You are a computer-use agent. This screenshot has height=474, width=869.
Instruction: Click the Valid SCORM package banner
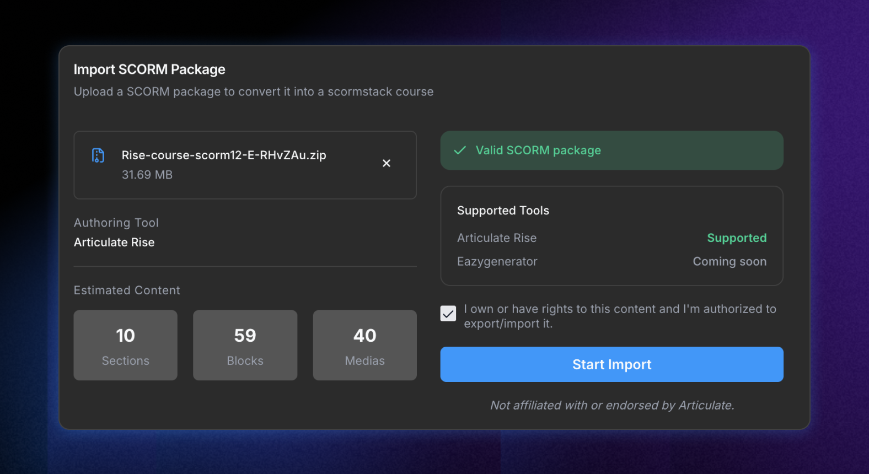click(611, 150)
